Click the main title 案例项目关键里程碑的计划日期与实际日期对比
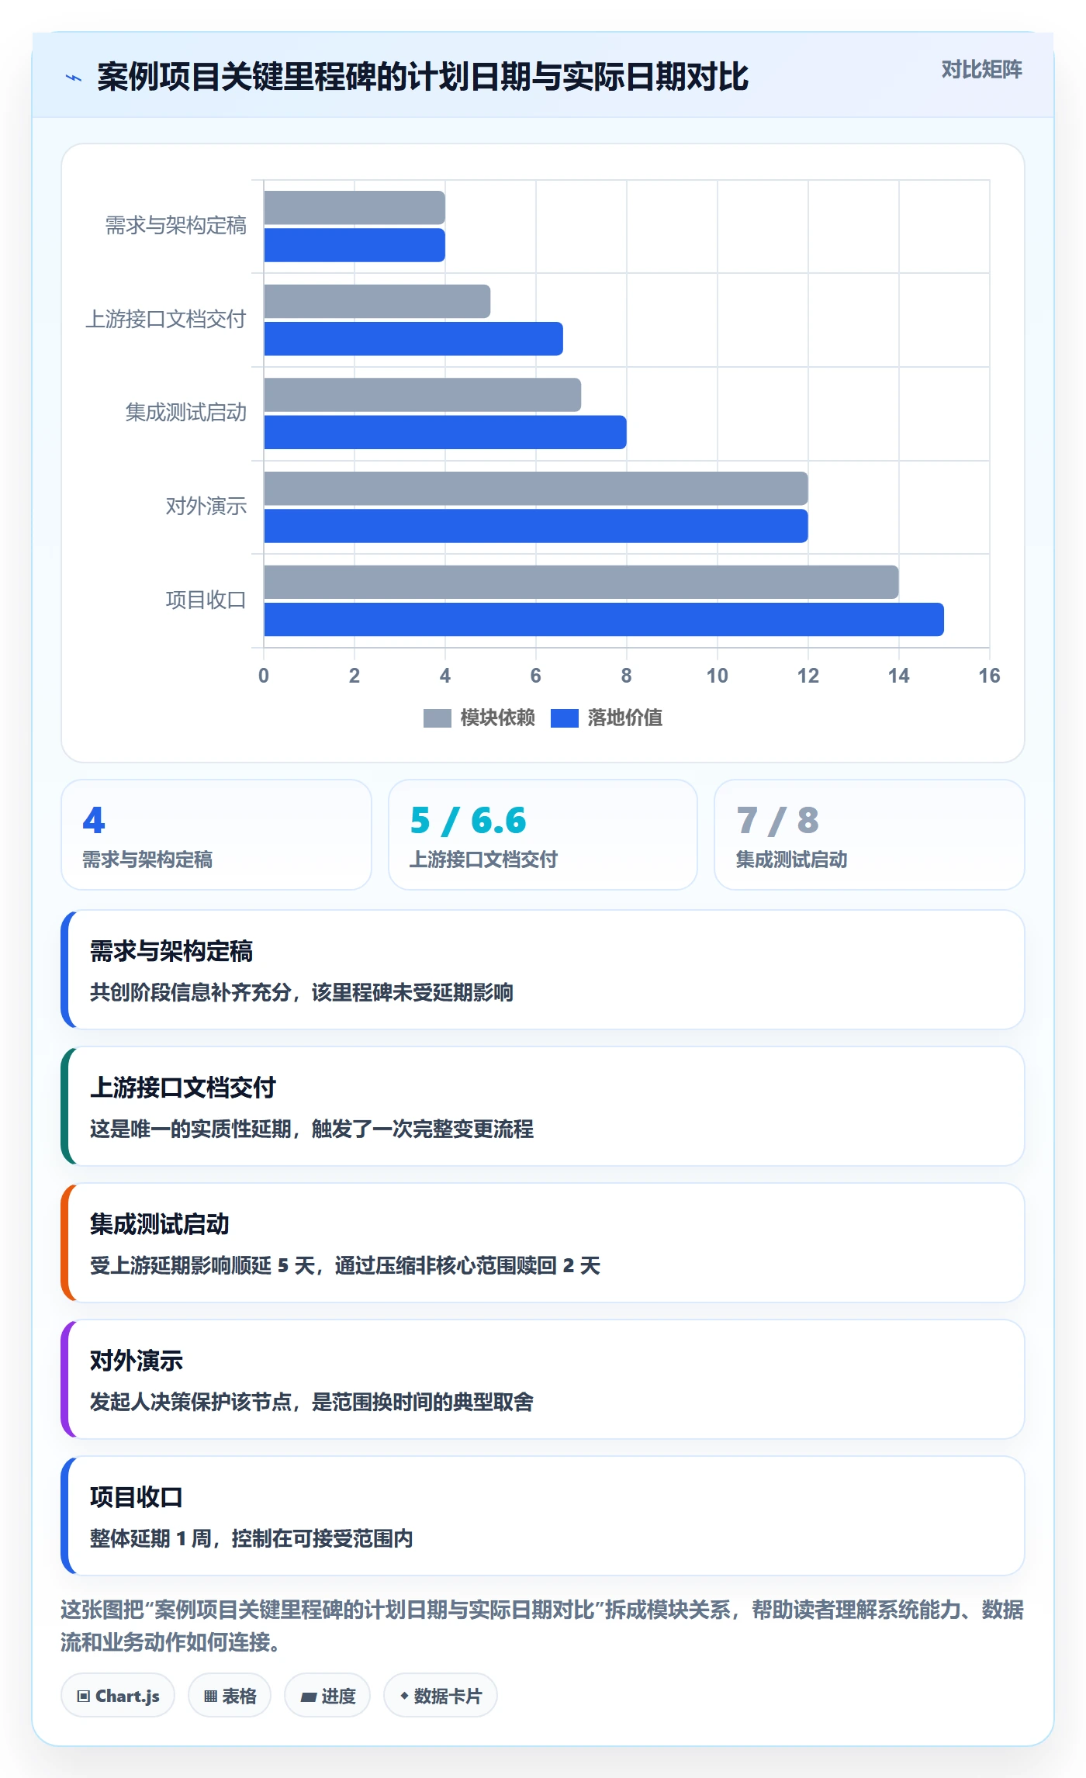Screen dimensions: 1086x1778 pos(423,78)
